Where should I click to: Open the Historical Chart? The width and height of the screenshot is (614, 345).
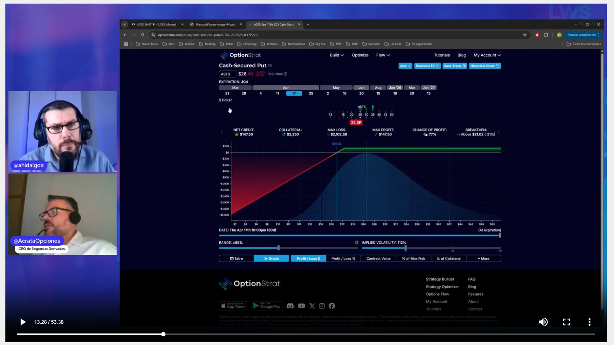[x=485, y=66]
